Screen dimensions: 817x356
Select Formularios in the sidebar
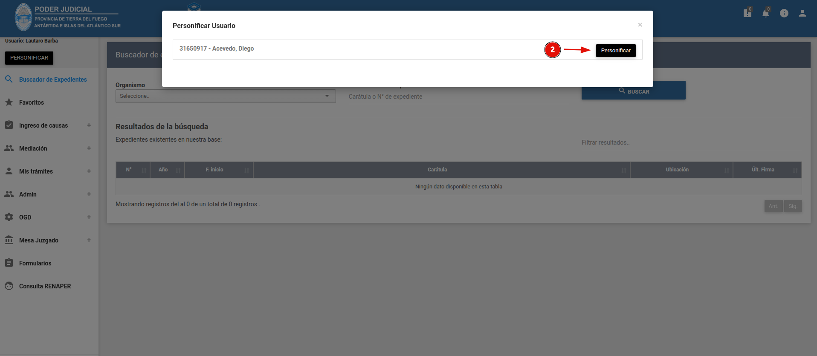coord(35,263)
